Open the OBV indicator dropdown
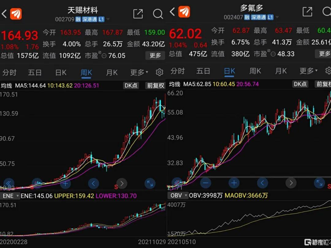The height and width of the screenshot is (248, 331). (x=177, y=195)
